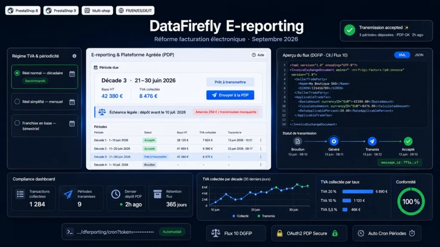Click the timer icon after Auto Cron Périodes
The image size is (440, 247).
[412, 233]
